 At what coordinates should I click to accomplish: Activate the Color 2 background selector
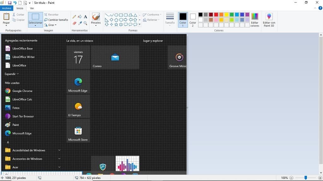coord(193,20)
